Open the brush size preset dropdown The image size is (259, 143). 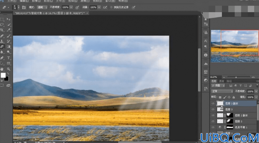pyautogui.click(x=18, y=7)
